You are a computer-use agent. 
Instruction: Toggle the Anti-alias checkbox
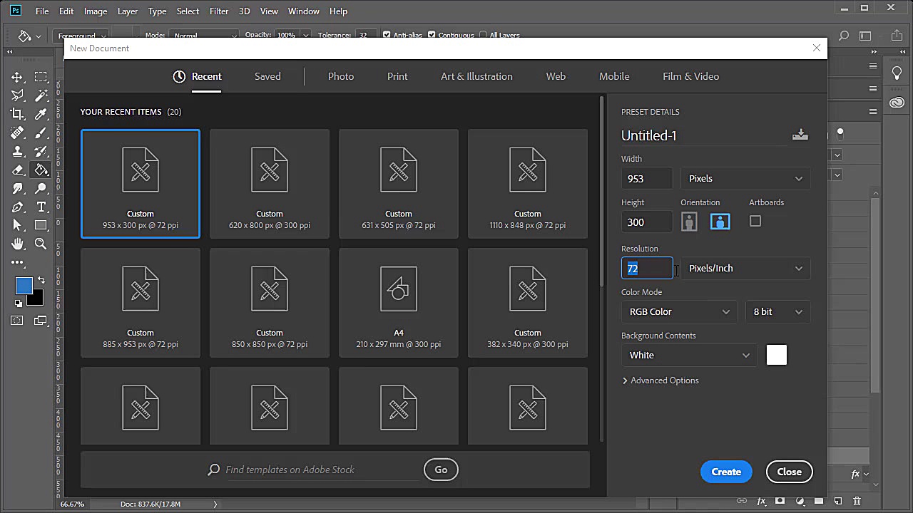[387, 35]
